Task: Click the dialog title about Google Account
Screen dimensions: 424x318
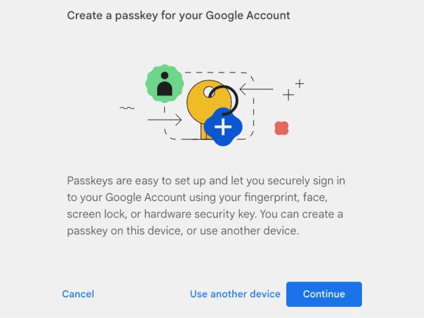Action: [x=179, y=15]
